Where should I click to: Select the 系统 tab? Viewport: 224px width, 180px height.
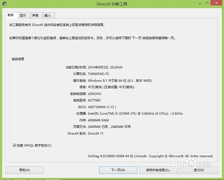[12, 15]
